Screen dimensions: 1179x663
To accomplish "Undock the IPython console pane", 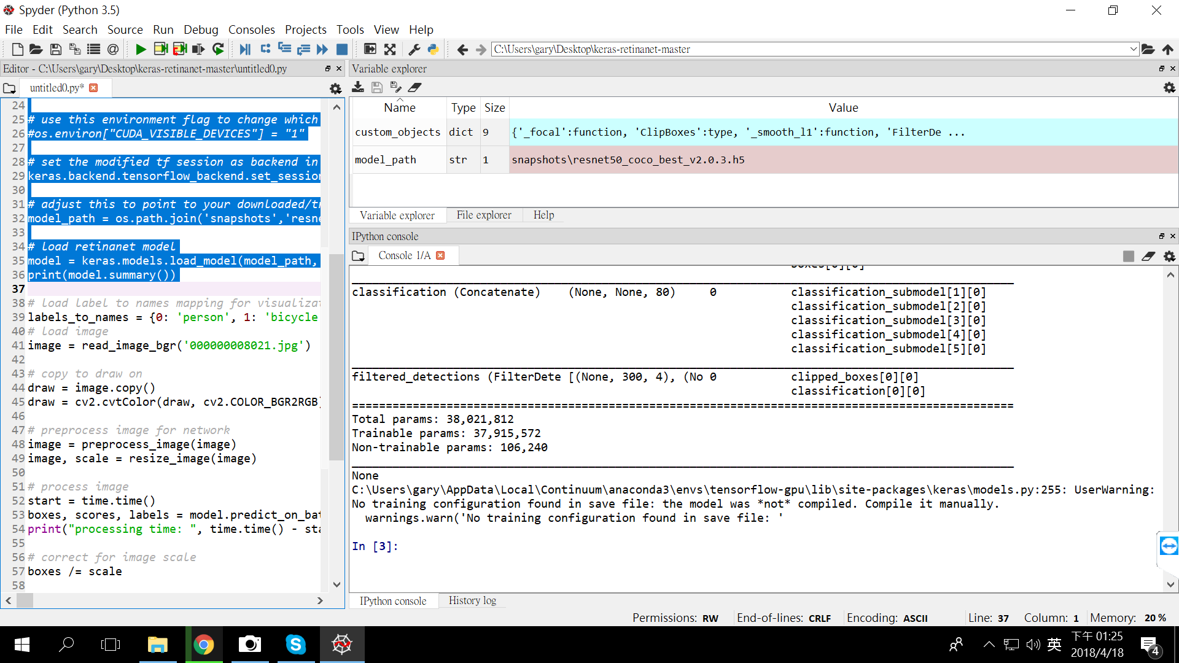I will pos(1161,236).
